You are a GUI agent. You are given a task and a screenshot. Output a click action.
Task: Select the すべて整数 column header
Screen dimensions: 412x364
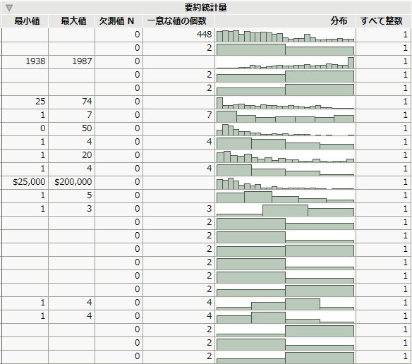(x=381, y=21)
